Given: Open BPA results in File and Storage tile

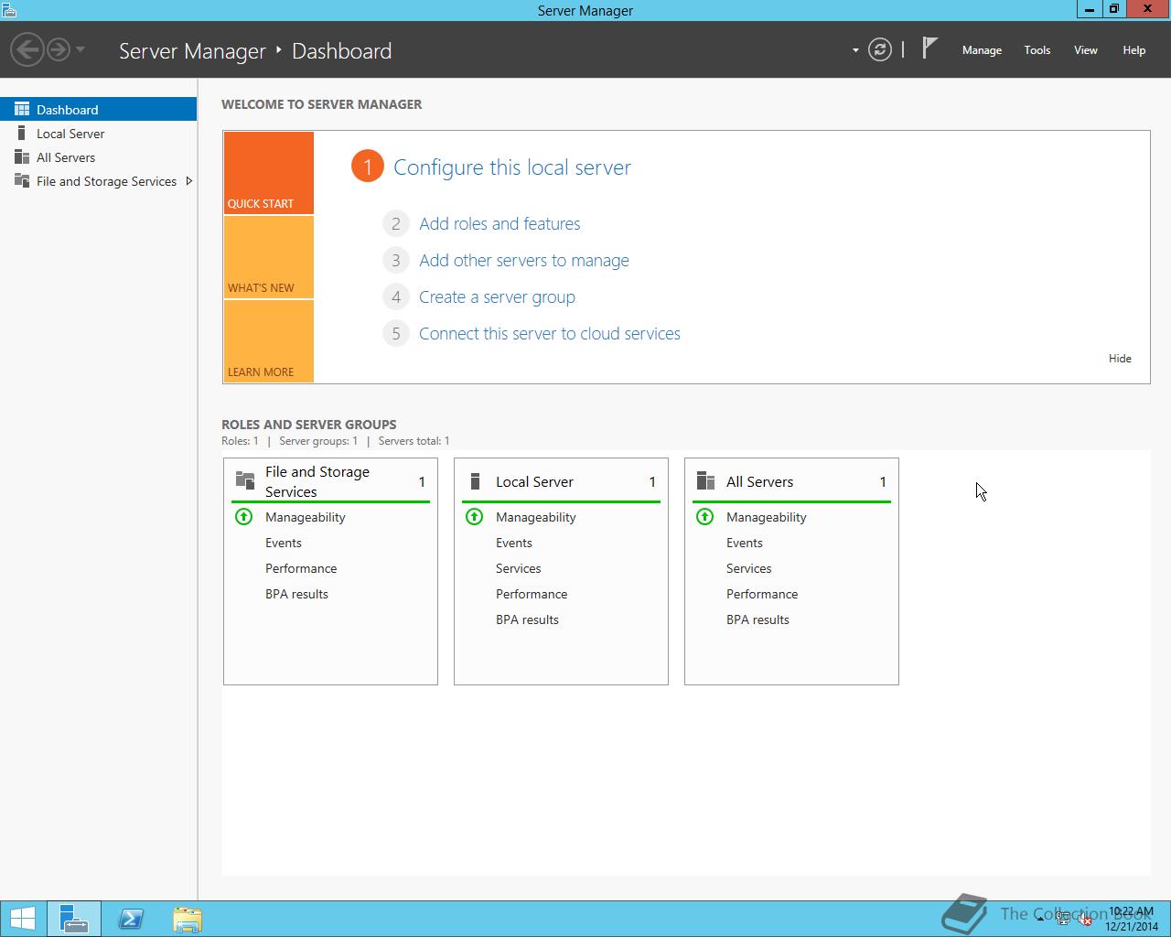Looking at the screenshot, I should click(x=296, y=594).
